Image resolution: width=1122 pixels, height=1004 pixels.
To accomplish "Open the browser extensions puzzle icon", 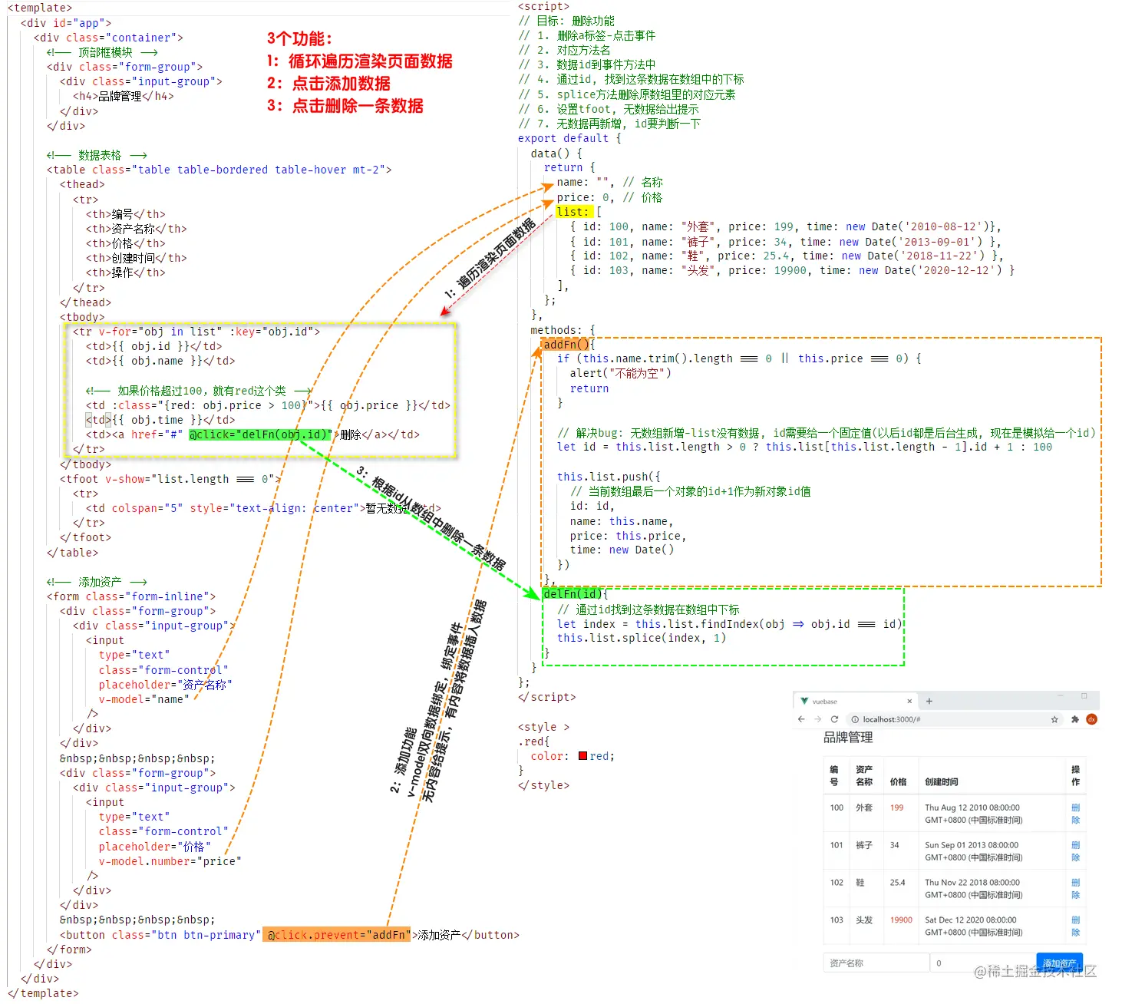I will [x=1075, y=719].
